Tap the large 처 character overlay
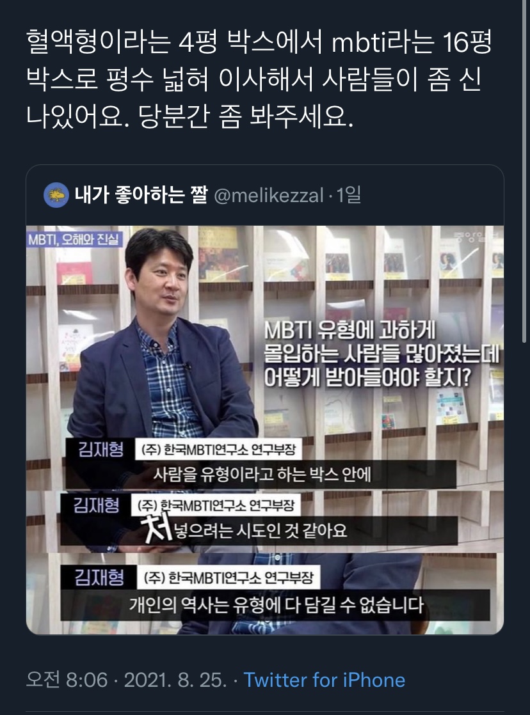 click(x=156, y=528)
